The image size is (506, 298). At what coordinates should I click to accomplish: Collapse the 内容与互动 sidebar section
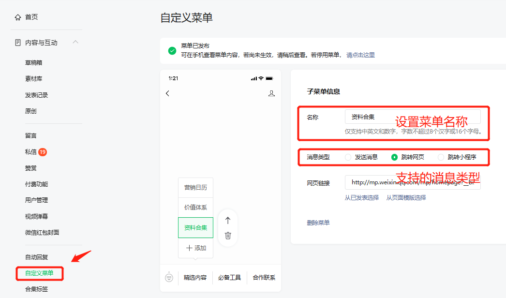point(75,43)
